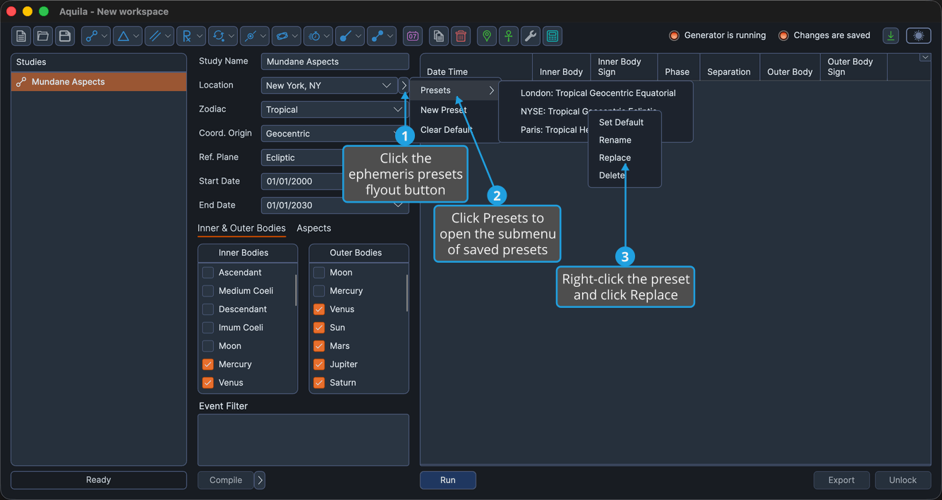Open a workspace folder

(x=43, y=36)
